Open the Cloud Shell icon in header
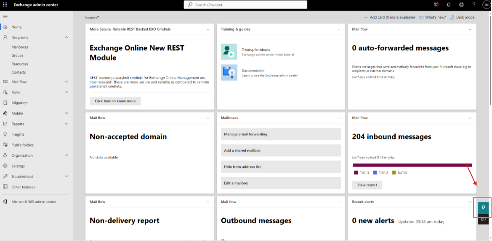 click(436, 5)
